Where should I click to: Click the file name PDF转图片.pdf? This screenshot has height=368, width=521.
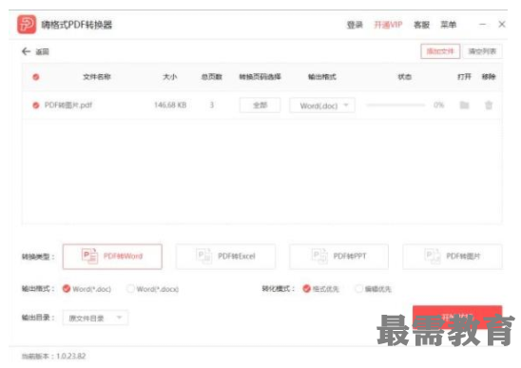(68, 106)
